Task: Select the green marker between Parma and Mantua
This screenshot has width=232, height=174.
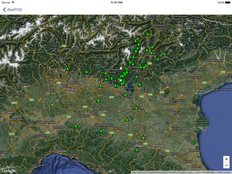Action: coord(127,119)
